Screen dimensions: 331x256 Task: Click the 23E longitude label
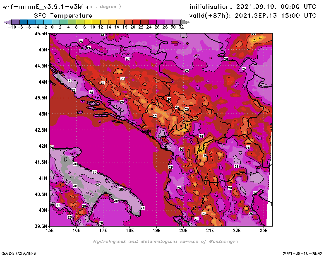click(x=263, y=230)
